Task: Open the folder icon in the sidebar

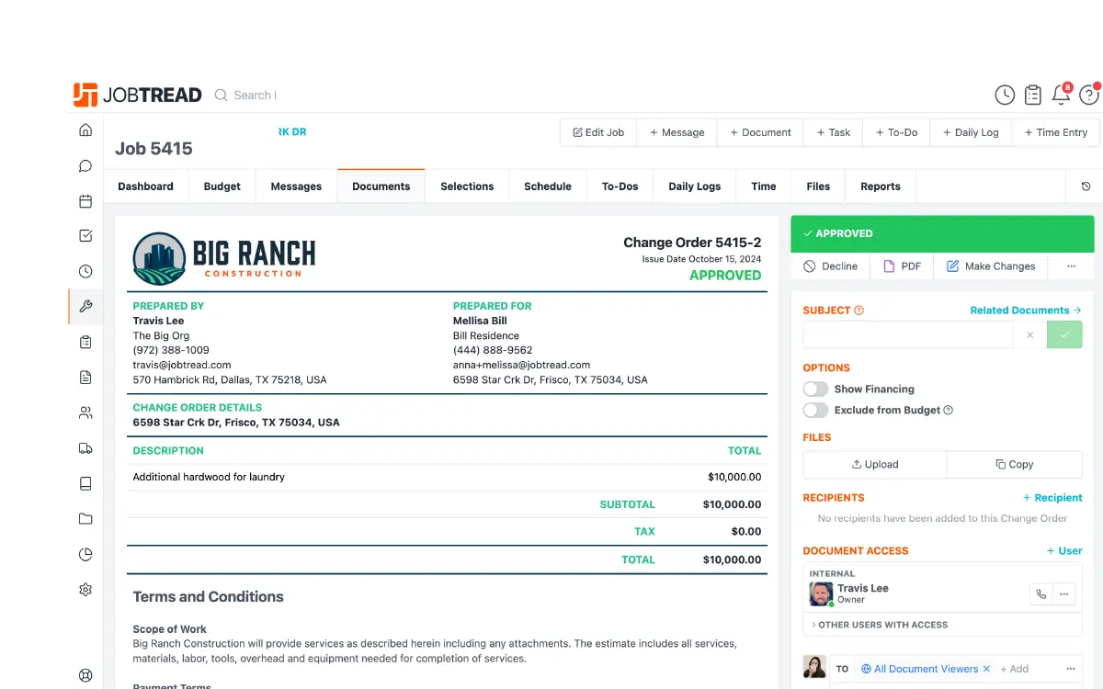Action: [x=85, y=518]
